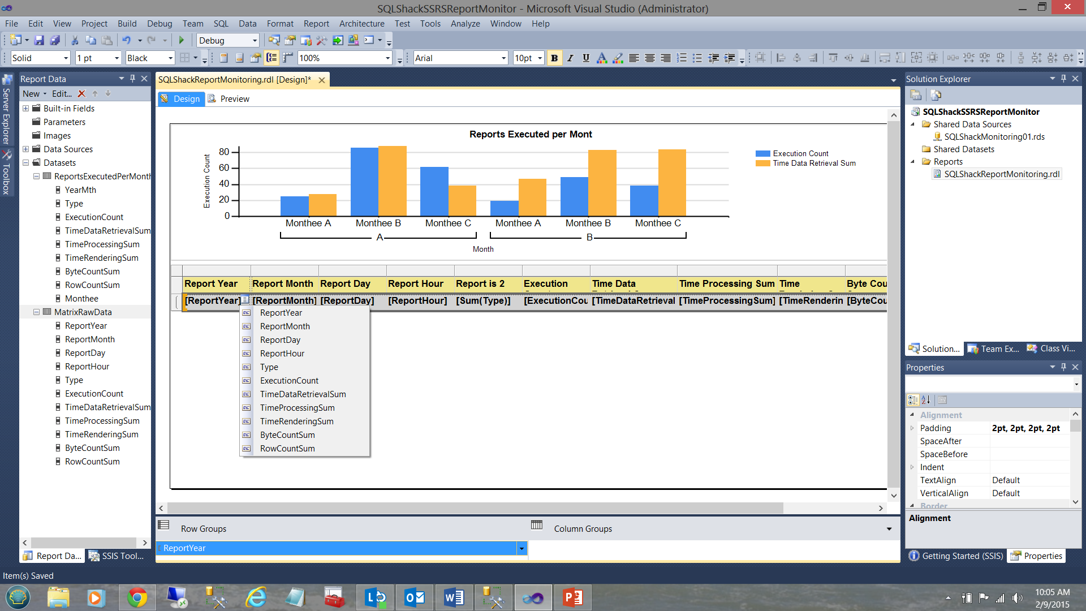Open Chrome from the Windows taskbar
This screenshot has width=1086, height=611.
pyautogui.click(x=137, y=597)
